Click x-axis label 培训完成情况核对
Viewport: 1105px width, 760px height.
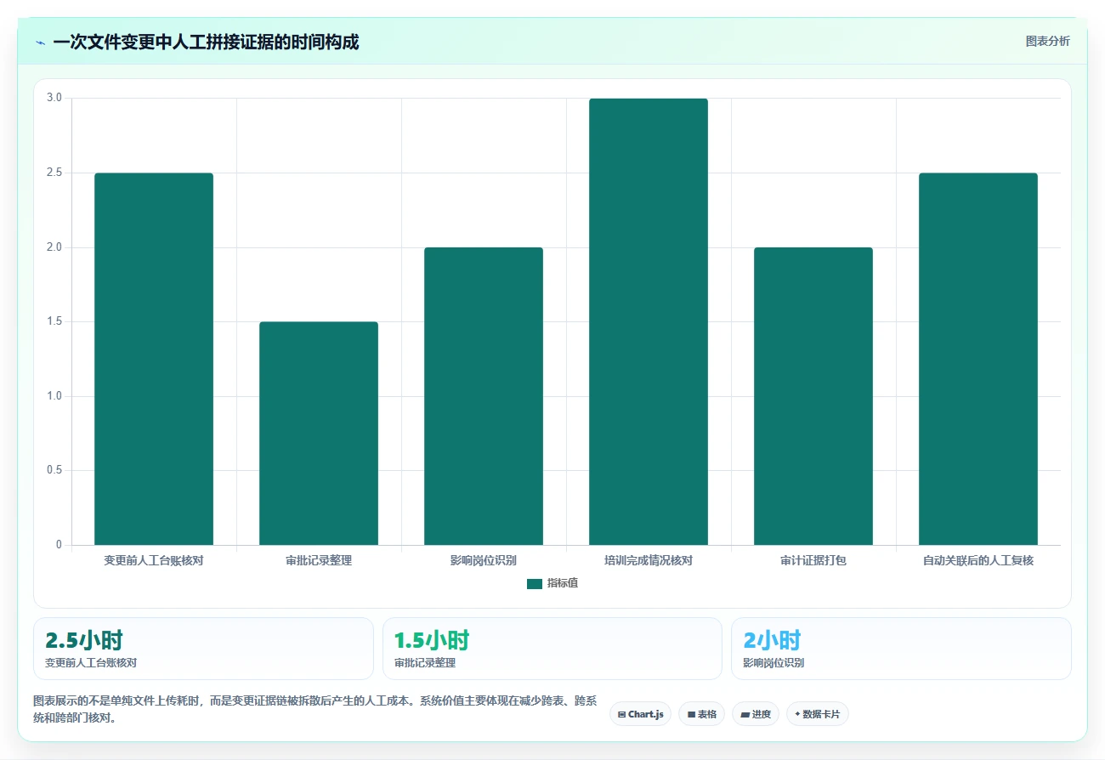pyautogui.click(x=649, y=560)
